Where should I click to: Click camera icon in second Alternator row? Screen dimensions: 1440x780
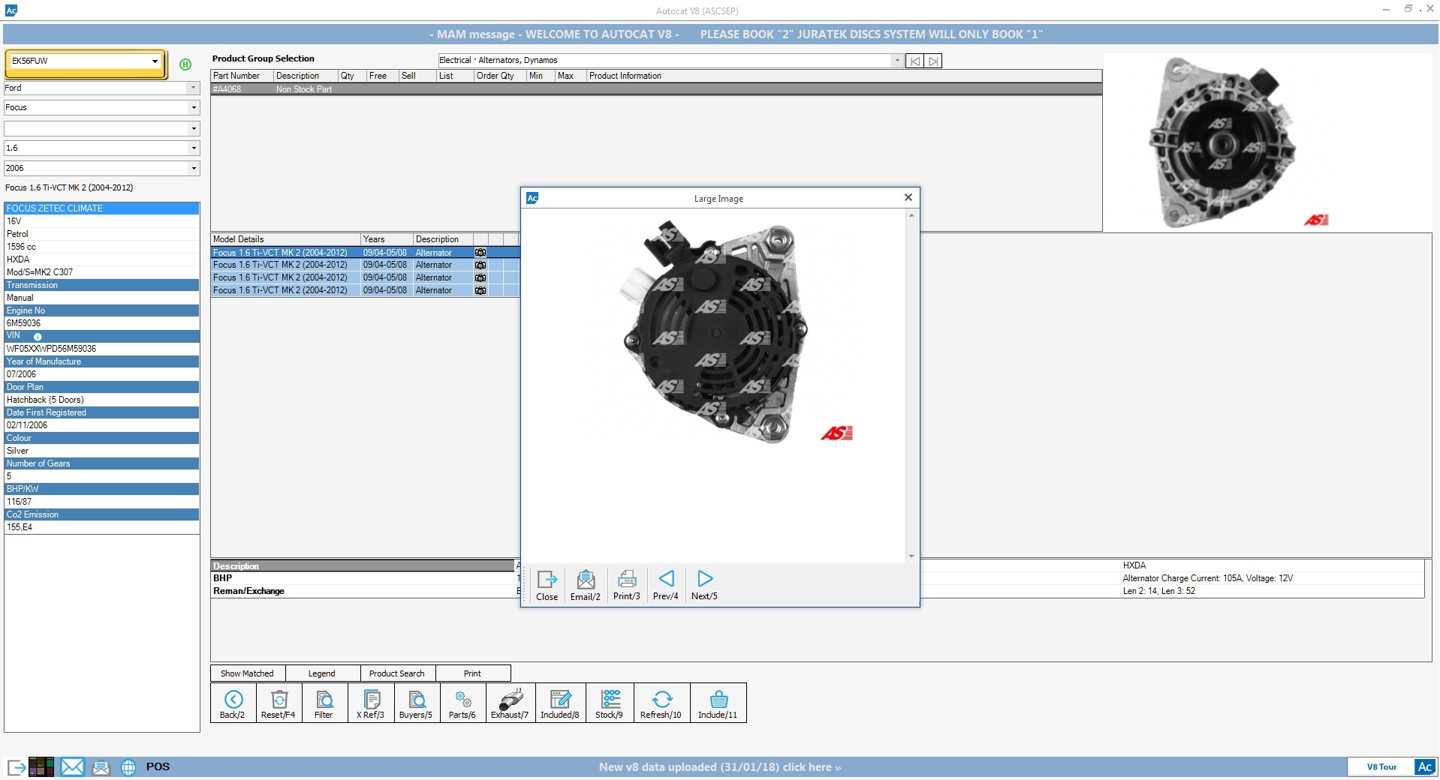click(481, 265)
